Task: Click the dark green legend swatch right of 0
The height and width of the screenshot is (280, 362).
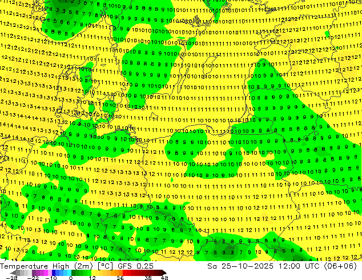Action: click(x=74, y=273)
